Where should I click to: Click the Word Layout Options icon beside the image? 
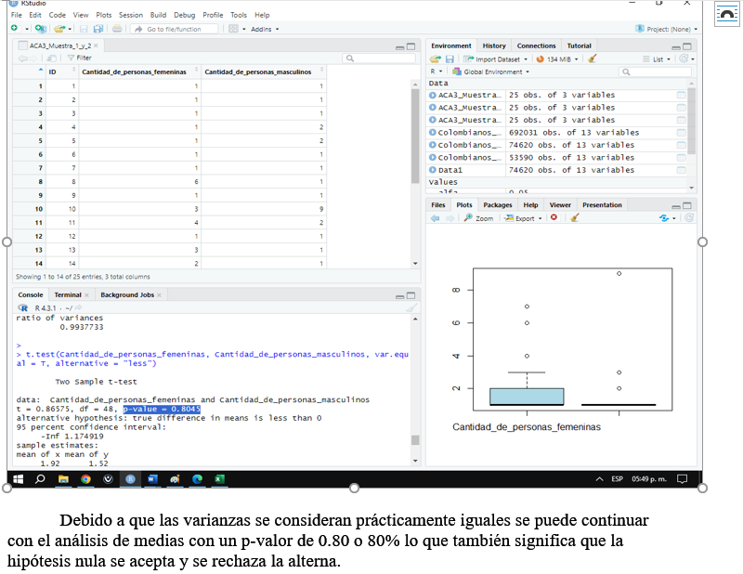pyautogui.click(x=727, y=14)
